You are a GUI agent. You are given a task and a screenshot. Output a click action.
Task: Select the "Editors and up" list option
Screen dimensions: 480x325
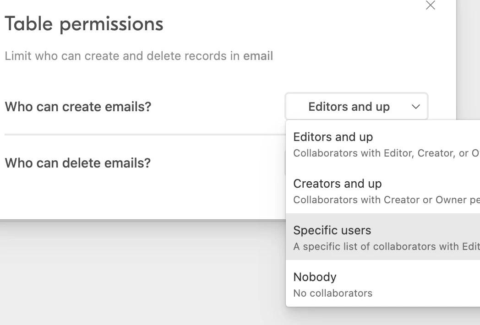(x=382, y=144)
